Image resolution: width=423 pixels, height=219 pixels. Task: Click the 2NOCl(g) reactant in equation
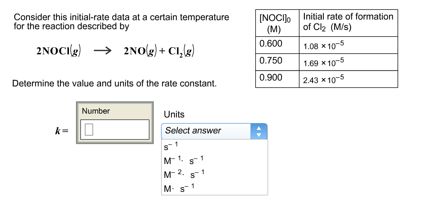click(x=59, y=51)
